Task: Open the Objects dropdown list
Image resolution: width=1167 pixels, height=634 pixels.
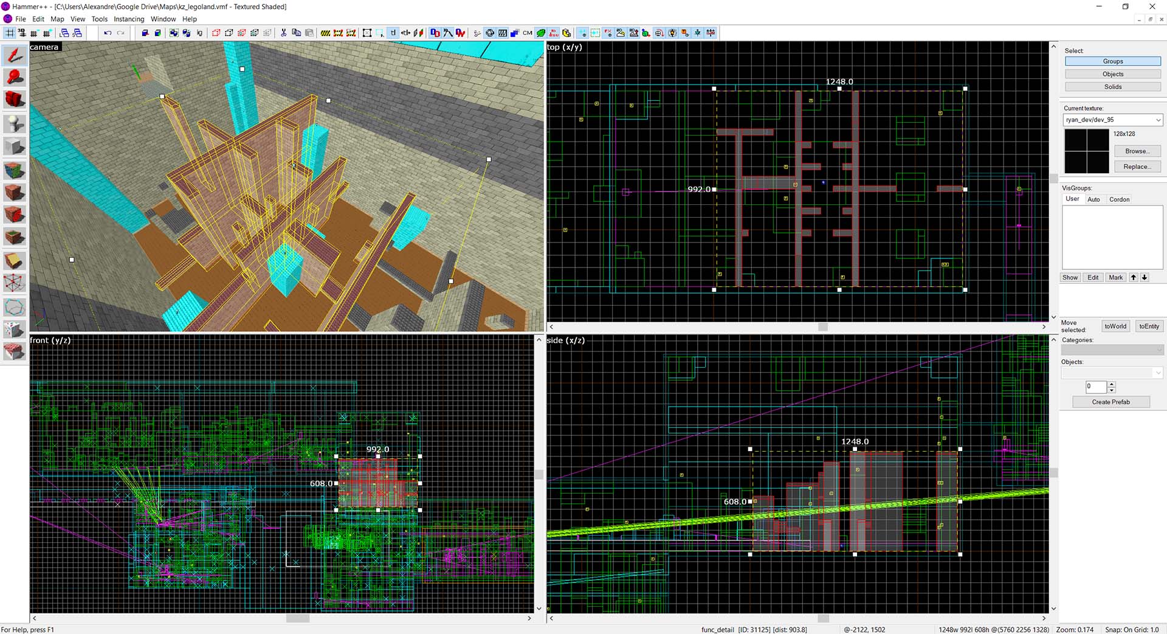Action: pos(1157,372)
